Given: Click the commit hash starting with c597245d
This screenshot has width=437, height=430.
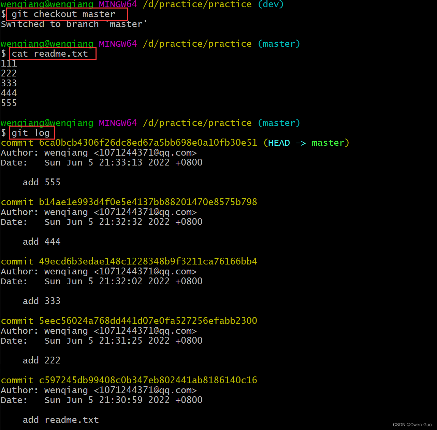Looking at the screenshot, I should (x=148, y=381).
